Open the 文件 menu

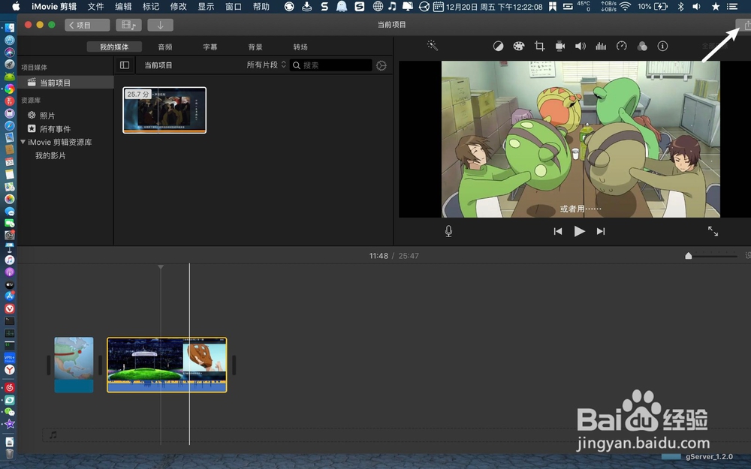[96, 7]
